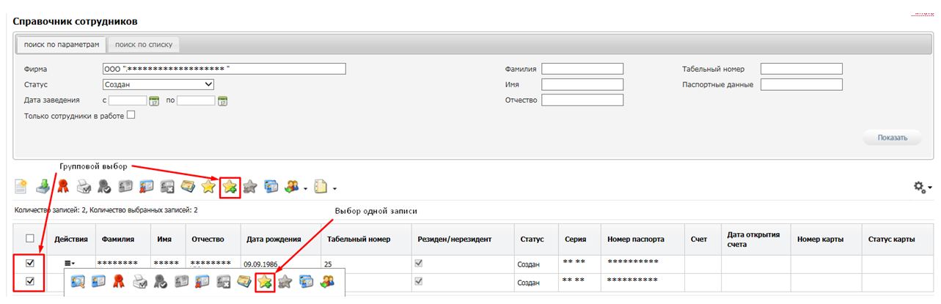This screenshot has height=304, width=941.
Task: Click the grey star icon in the row actions popup
Action: click(x=285, y=282)
